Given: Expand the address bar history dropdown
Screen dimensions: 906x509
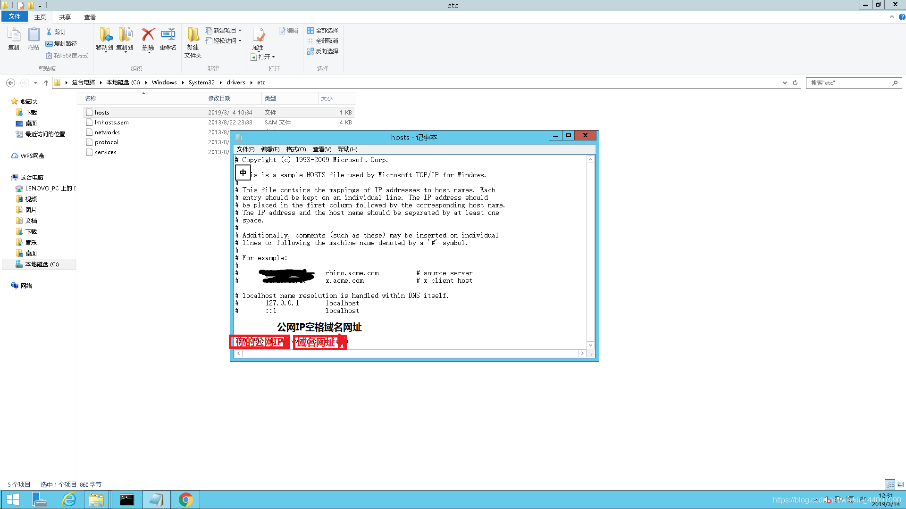Looking at the screenshot, I should (785, 82).
